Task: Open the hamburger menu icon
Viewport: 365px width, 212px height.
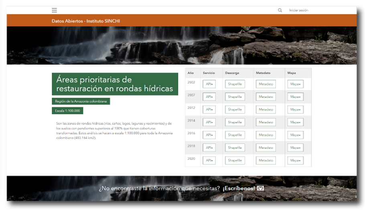Action: pyautogui.click(x=54, y=10)
